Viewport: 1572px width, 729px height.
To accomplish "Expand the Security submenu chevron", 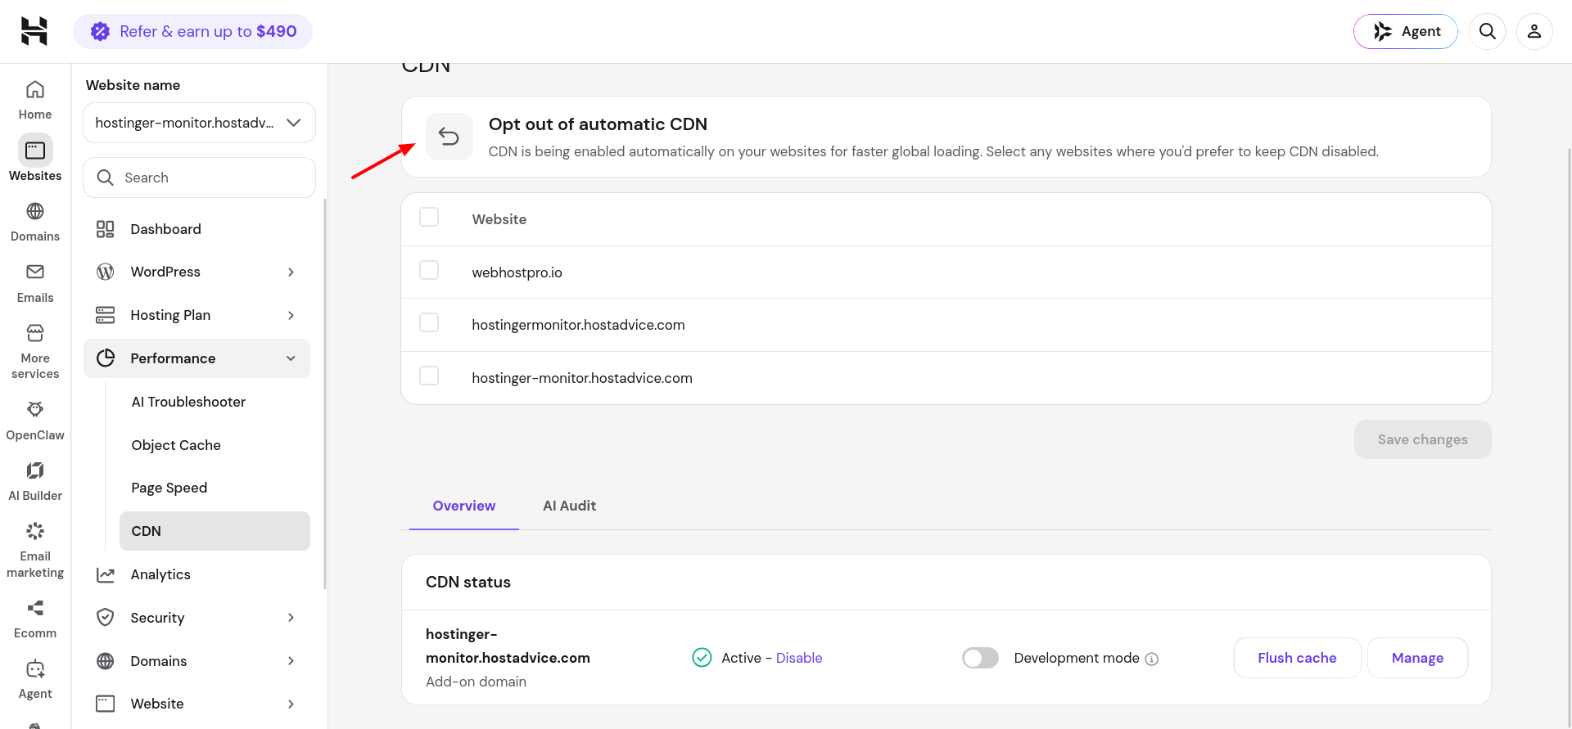I will pos(291,618).
